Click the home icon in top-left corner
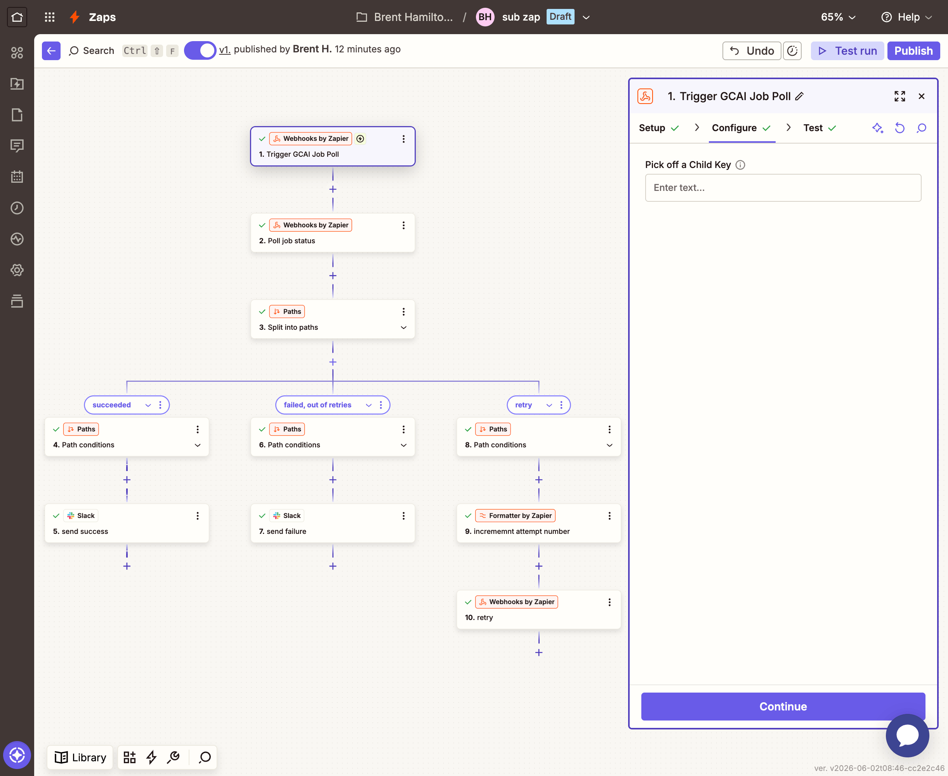The image size is (948, 776). 17,17
